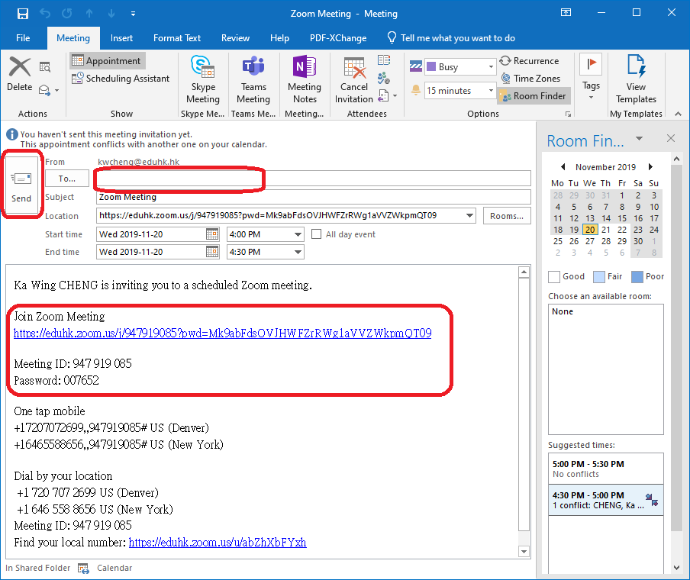This screenshot has width=690, height=580.
Task: Select the Appointment view button
Action: [108, 61]
